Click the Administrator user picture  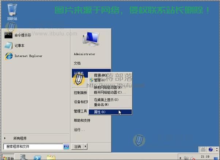click(x=89, y=39)
